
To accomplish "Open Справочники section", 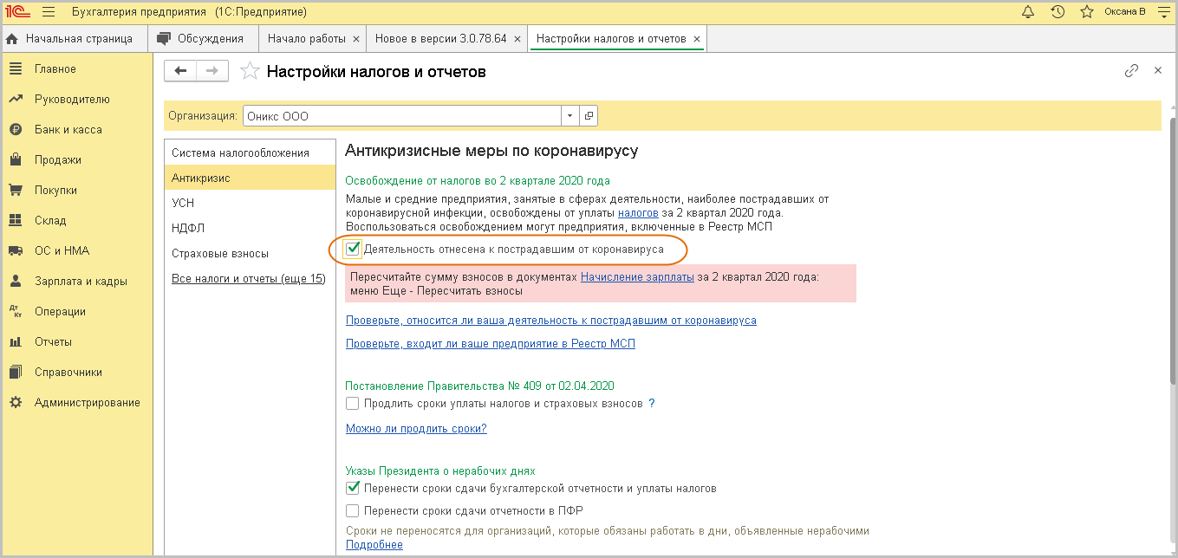I will point(76,373).
